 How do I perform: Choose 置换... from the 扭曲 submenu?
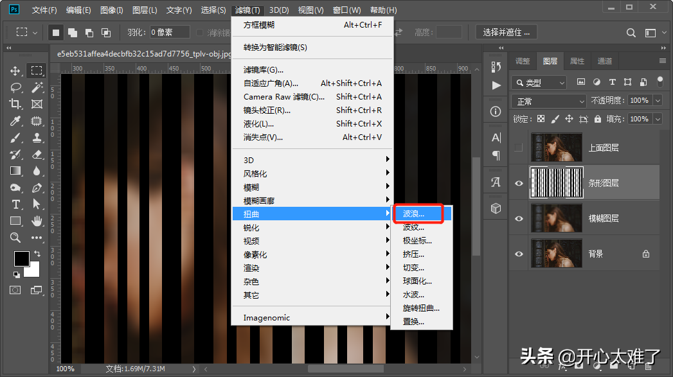[x=421, y=322]
